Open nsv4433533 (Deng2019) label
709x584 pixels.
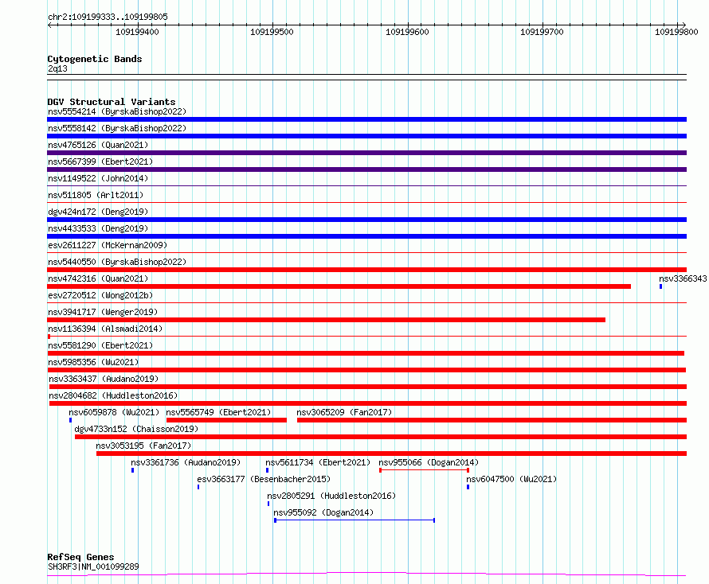(x=98, y=228)
